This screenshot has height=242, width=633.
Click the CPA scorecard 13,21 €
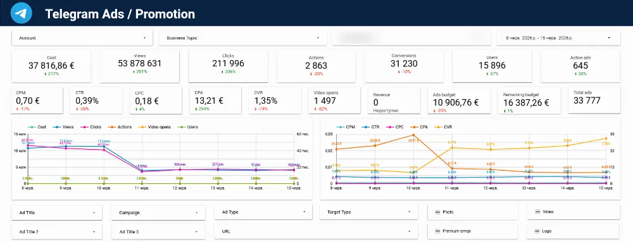(x=216, y=100)
